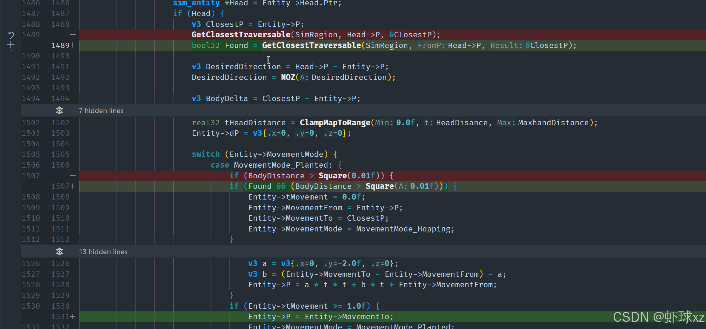Click the "7 hidden lines" label

coord(101,111)
